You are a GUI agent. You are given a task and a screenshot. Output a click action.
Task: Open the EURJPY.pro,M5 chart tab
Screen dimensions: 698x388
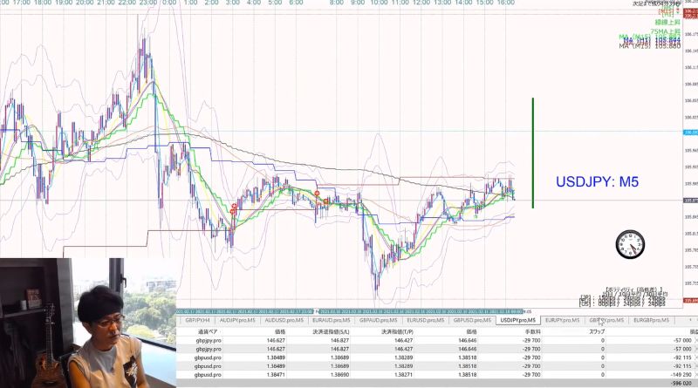click(x=562, y=320)
